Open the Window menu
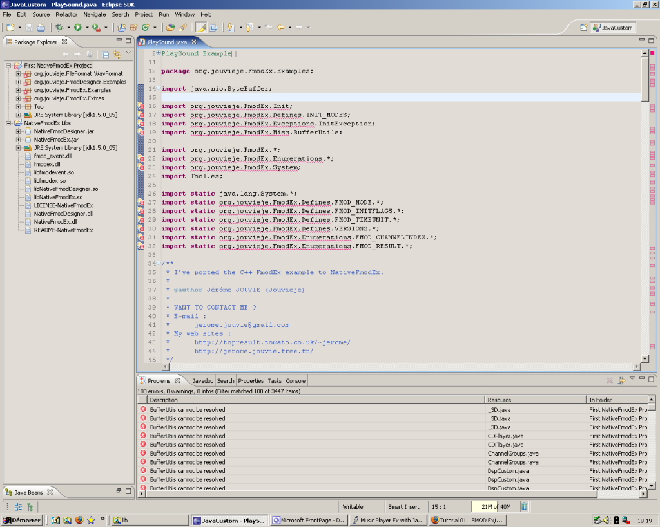The height and width of the screenshot is (527, 660). [x=185, y=14]
